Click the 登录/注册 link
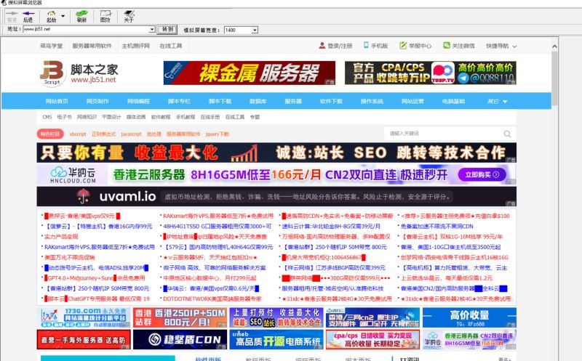This screenshot has height=361, width=582. 340,46
